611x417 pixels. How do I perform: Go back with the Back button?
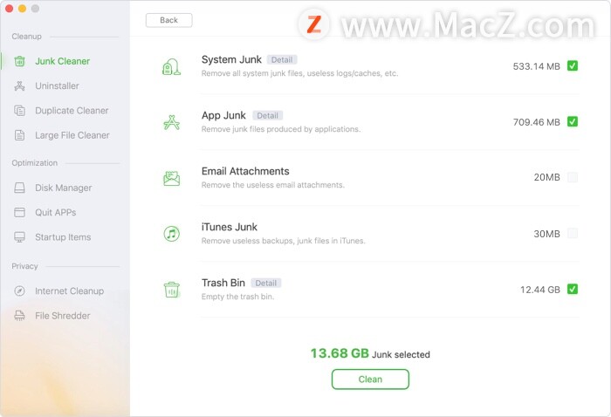tap(168, 20)
